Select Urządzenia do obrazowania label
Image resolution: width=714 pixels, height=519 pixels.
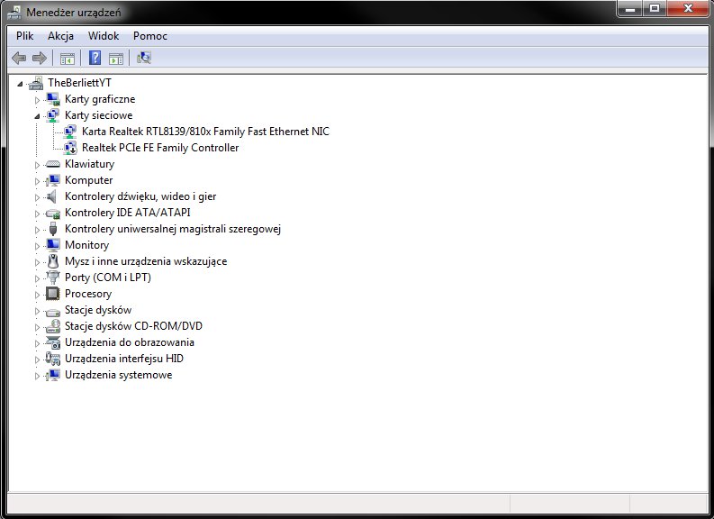(130, 342)
